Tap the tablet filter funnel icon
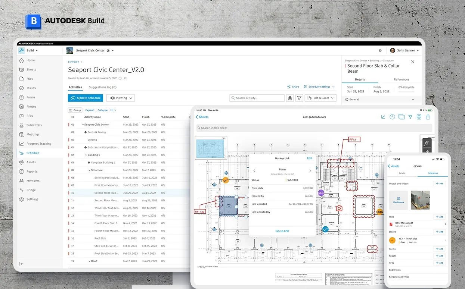The height and width of the screenshot is (289, 465). (x=410, y=117)
